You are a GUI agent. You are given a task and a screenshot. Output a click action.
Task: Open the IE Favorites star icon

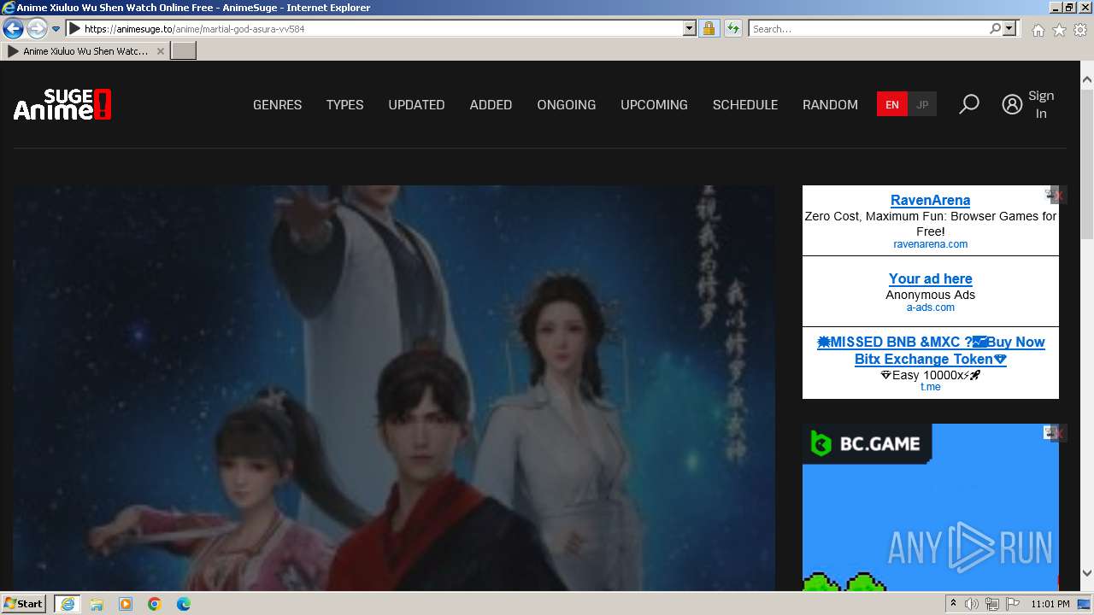tap(1059, 30)
